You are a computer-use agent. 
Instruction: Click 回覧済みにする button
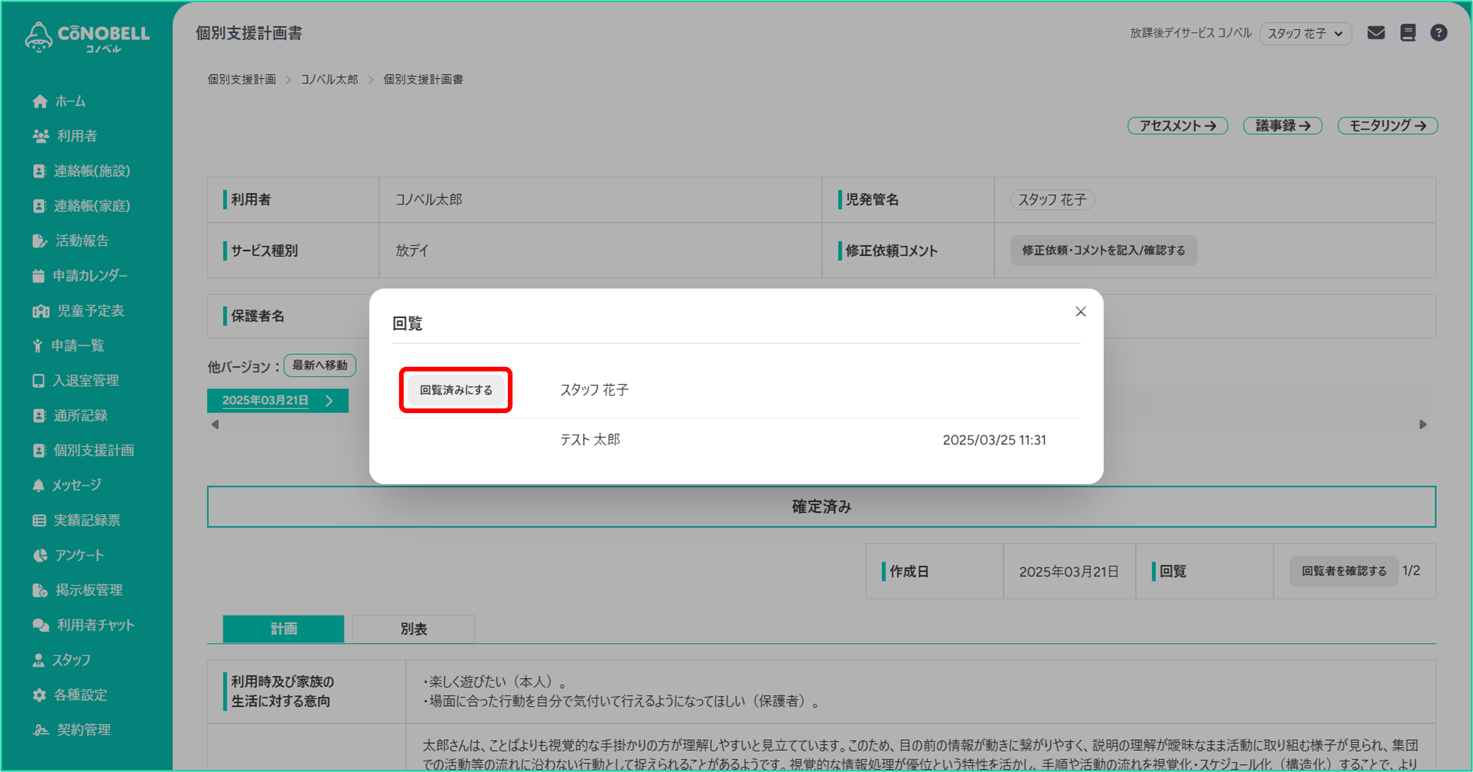(456, 390)
